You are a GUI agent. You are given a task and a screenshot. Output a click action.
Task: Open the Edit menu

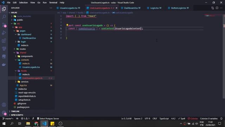[x=15, y=2]
